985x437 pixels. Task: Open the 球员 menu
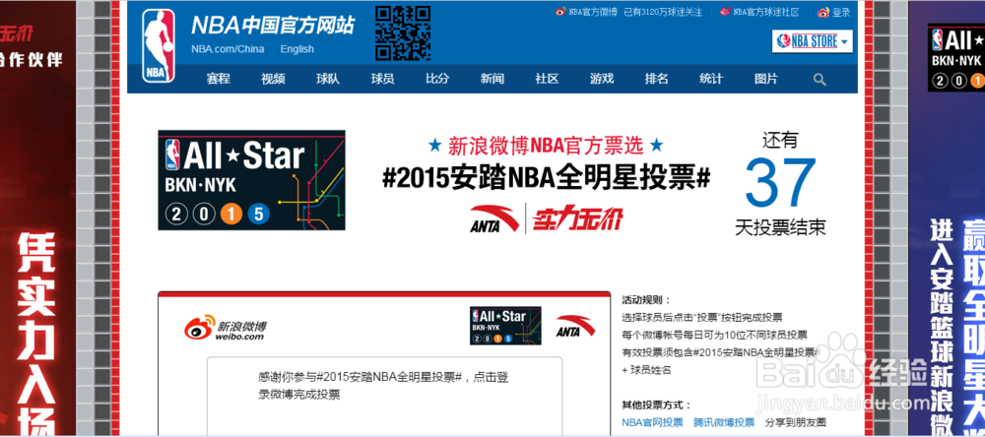[x=382, y=79]
